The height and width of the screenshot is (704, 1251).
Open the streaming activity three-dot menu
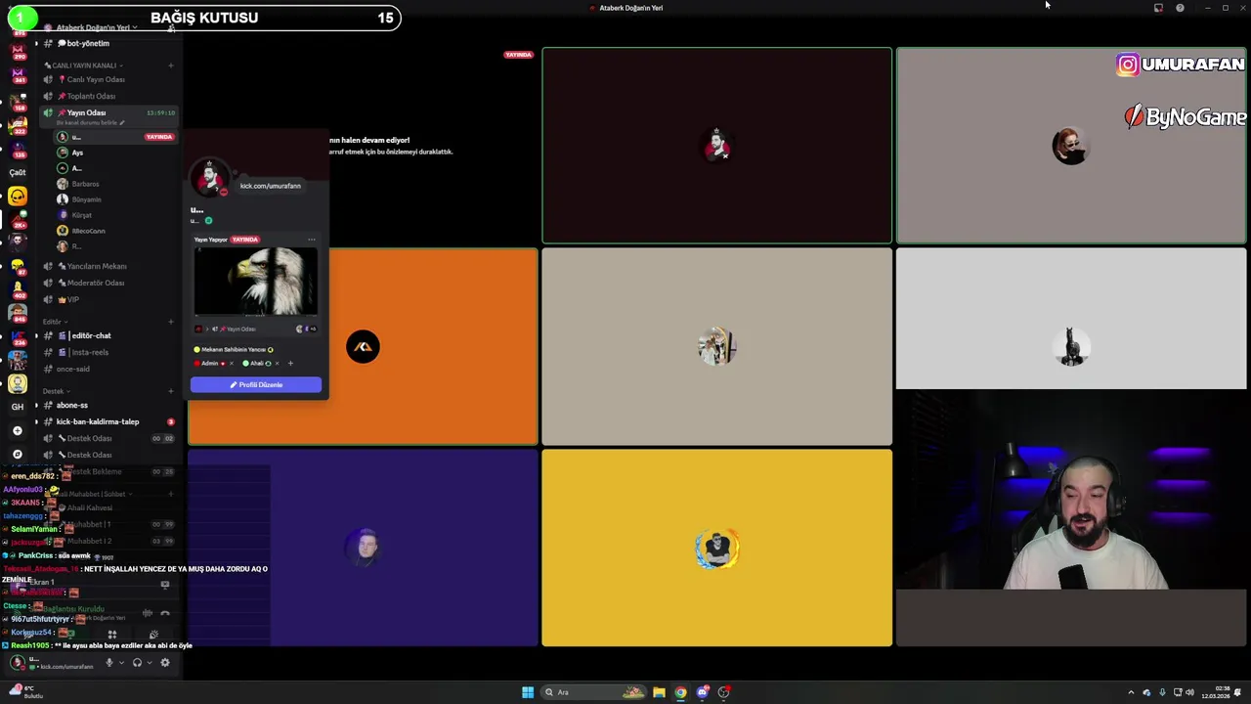point(312,240)
